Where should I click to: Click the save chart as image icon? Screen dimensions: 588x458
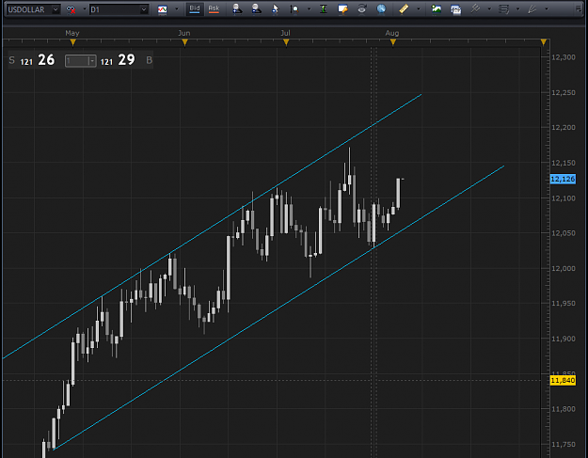(x=437, y=9)
